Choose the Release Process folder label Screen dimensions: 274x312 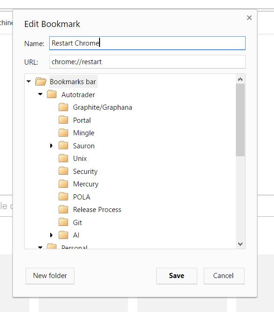point(97,210)
